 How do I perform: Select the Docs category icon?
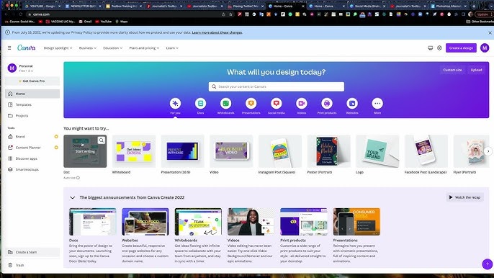tap(200, 104)
